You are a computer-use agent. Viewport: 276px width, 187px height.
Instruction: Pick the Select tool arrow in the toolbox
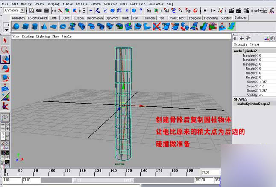tap(5, 40)
